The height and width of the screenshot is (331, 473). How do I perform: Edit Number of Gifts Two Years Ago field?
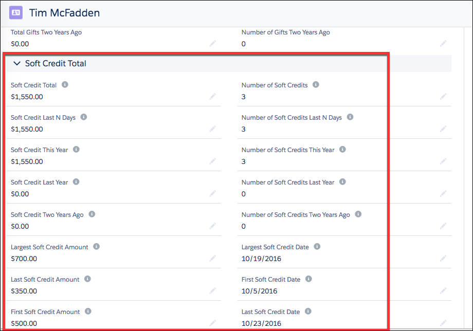tap(443, 44)
